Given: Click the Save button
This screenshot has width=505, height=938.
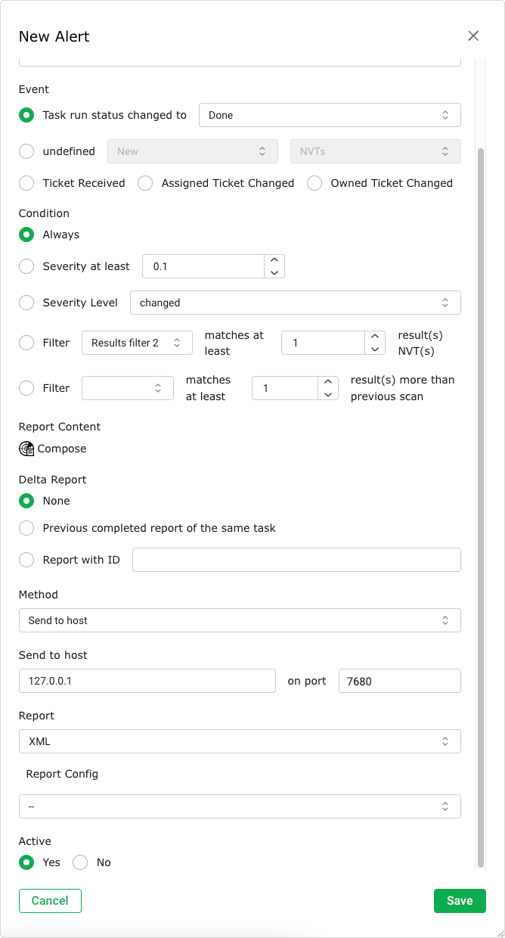Looking at the screenshot, I should click(460, 900).
